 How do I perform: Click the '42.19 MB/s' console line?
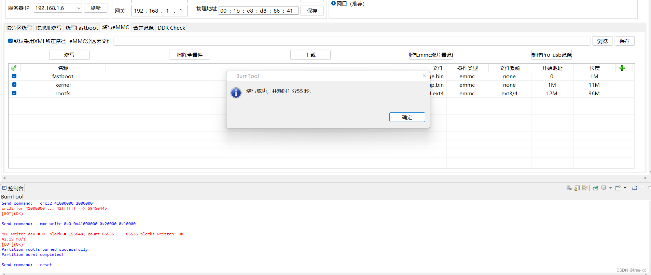(14, 239)
